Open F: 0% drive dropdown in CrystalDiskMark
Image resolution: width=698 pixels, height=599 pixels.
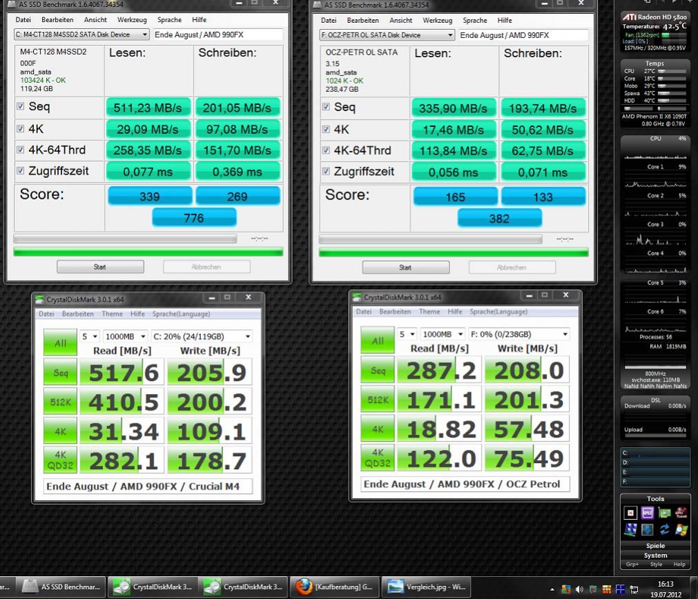click(519, 334)
